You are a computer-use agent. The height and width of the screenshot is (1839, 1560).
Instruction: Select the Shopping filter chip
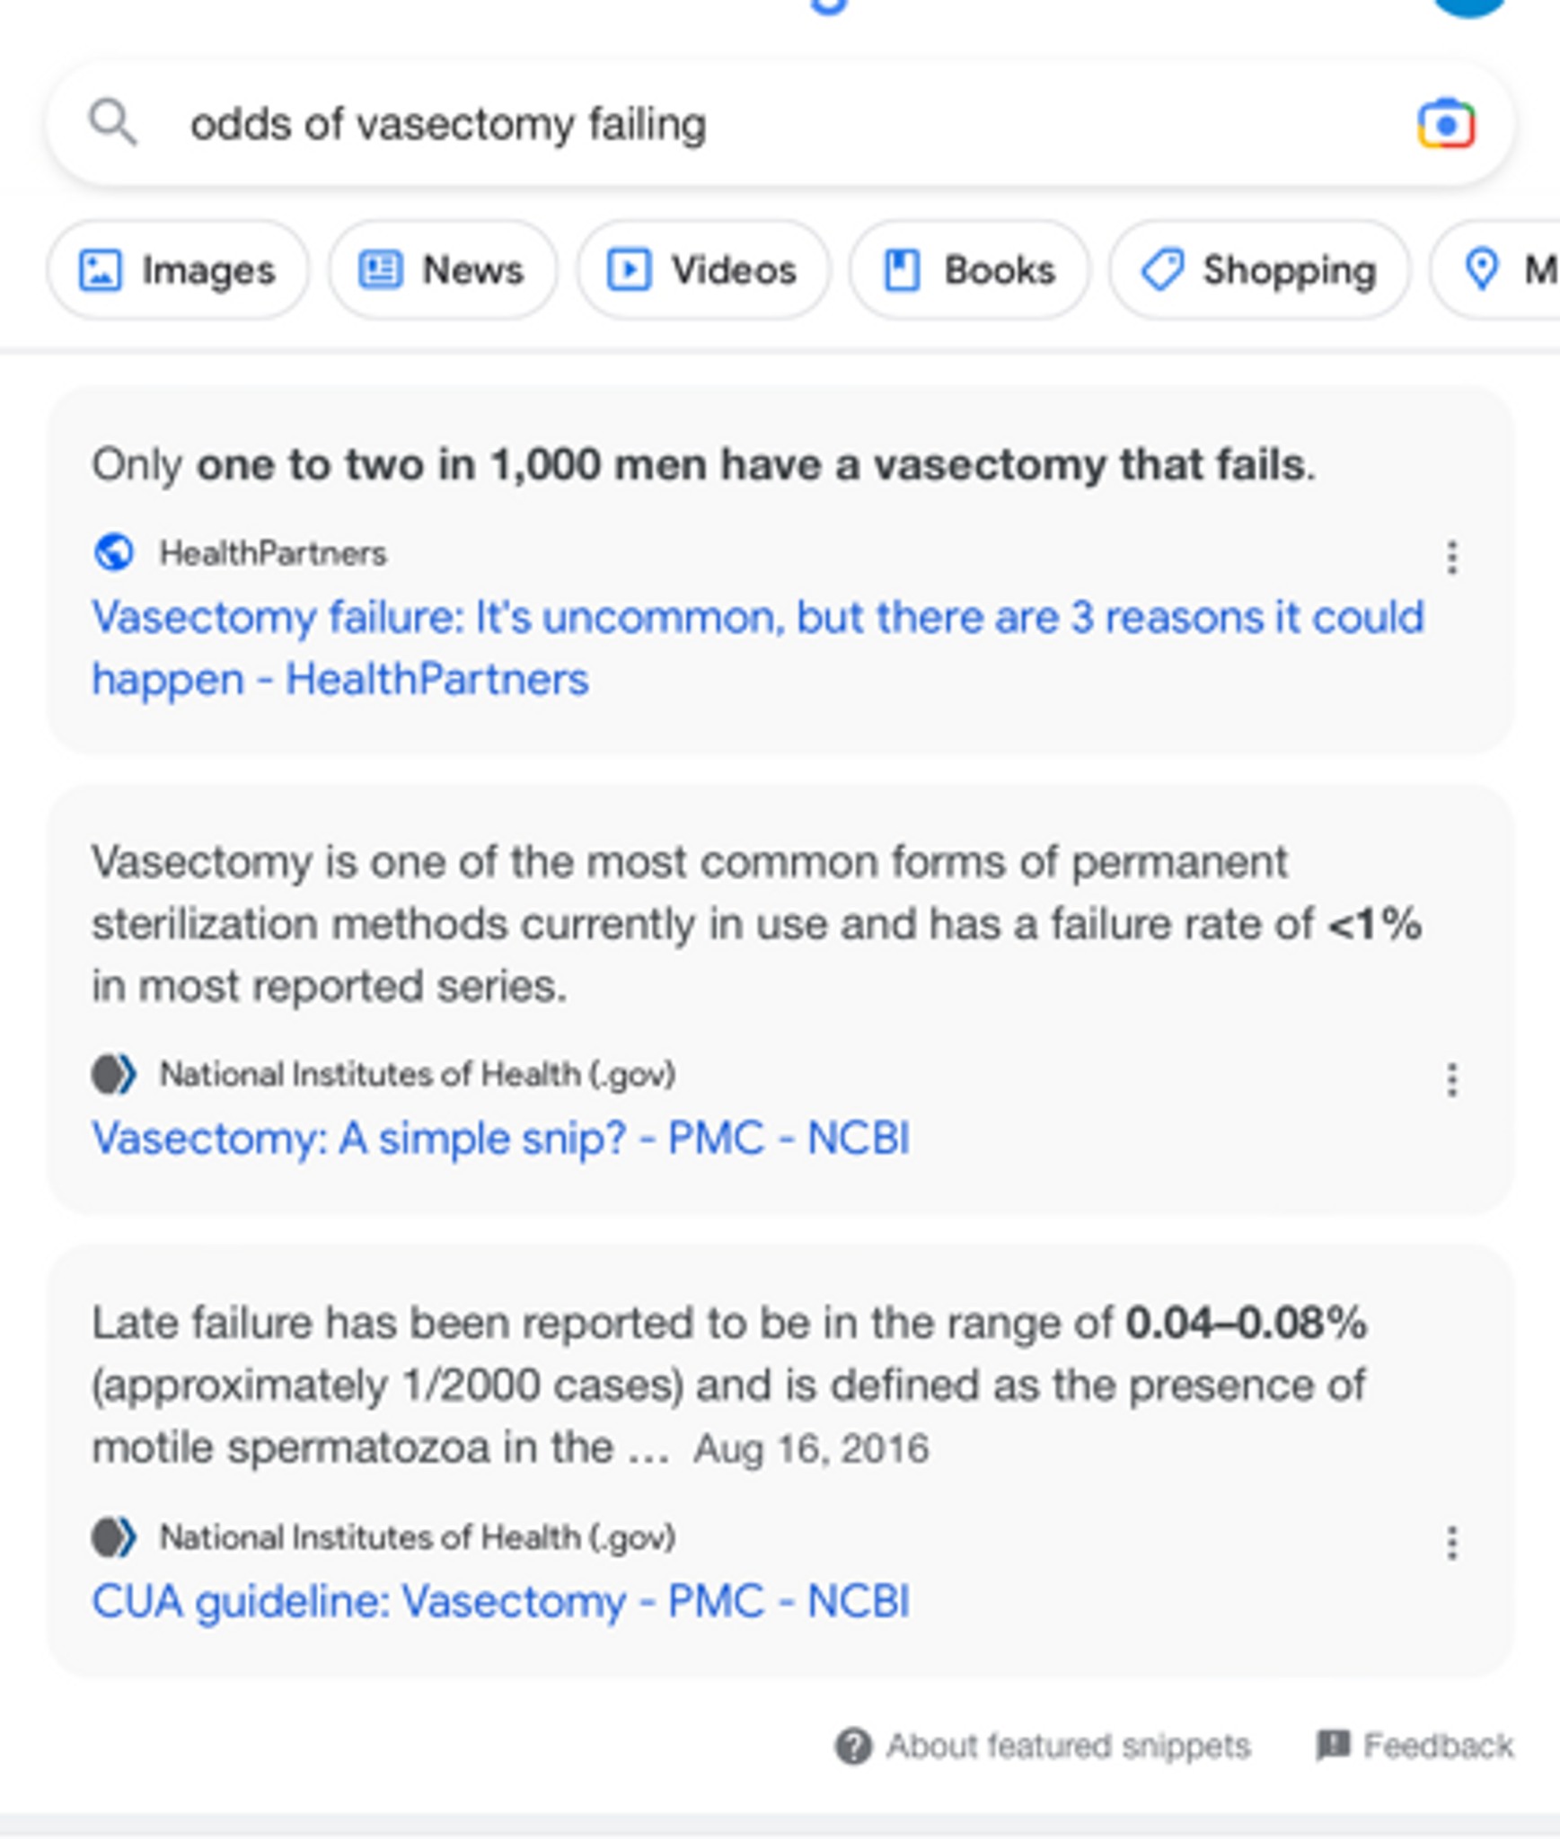pos(1259,270)
